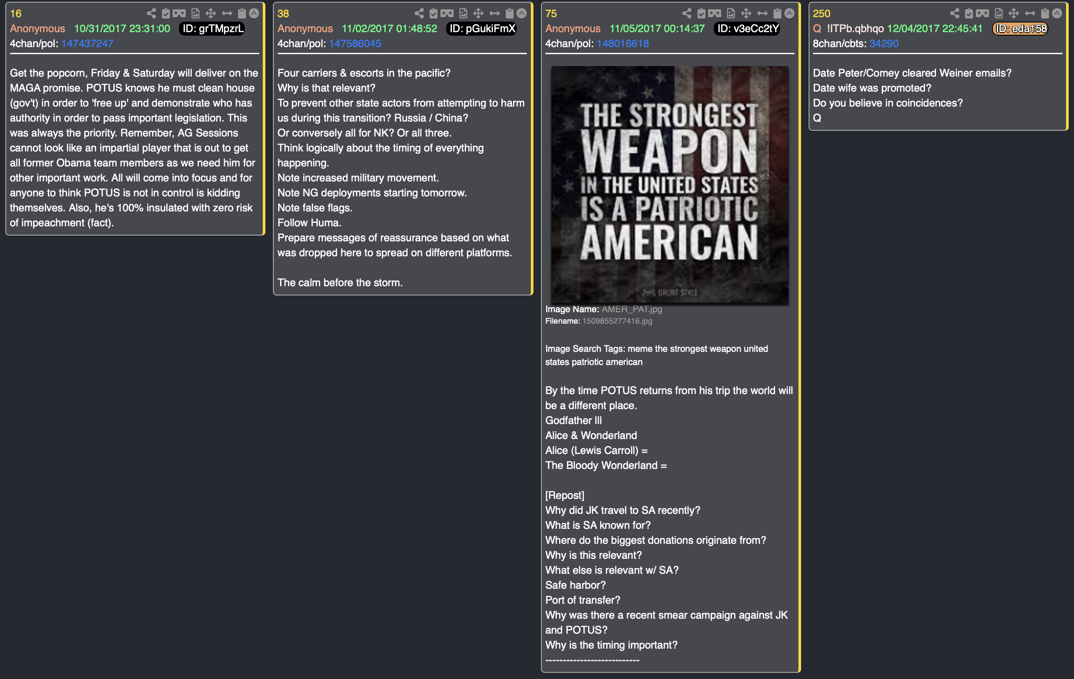The image size is (1074, 679).
Task: Click the tripcode !ITPb.qbhqo
Action: pyautogui.click(x=855, y=29)
